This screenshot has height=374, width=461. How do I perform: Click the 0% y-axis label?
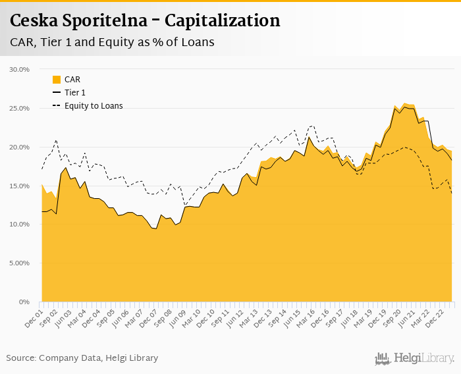coord(24,302)
